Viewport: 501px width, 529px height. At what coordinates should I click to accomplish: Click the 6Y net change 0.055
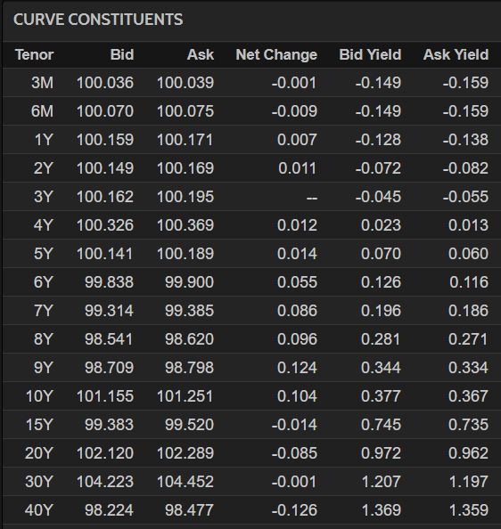297,282
